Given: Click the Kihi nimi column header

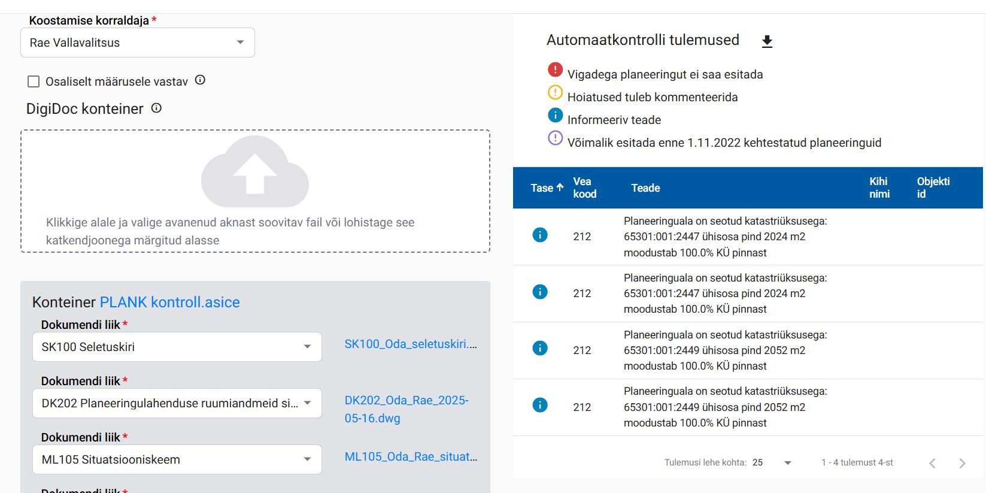Looking at the screenshot, I should 879,187.
